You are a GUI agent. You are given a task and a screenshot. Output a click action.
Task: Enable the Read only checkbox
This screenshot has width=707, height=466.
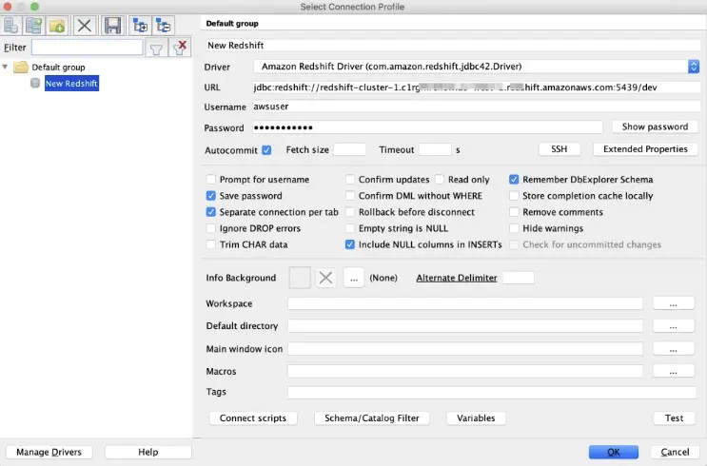[x=440, y=180]
